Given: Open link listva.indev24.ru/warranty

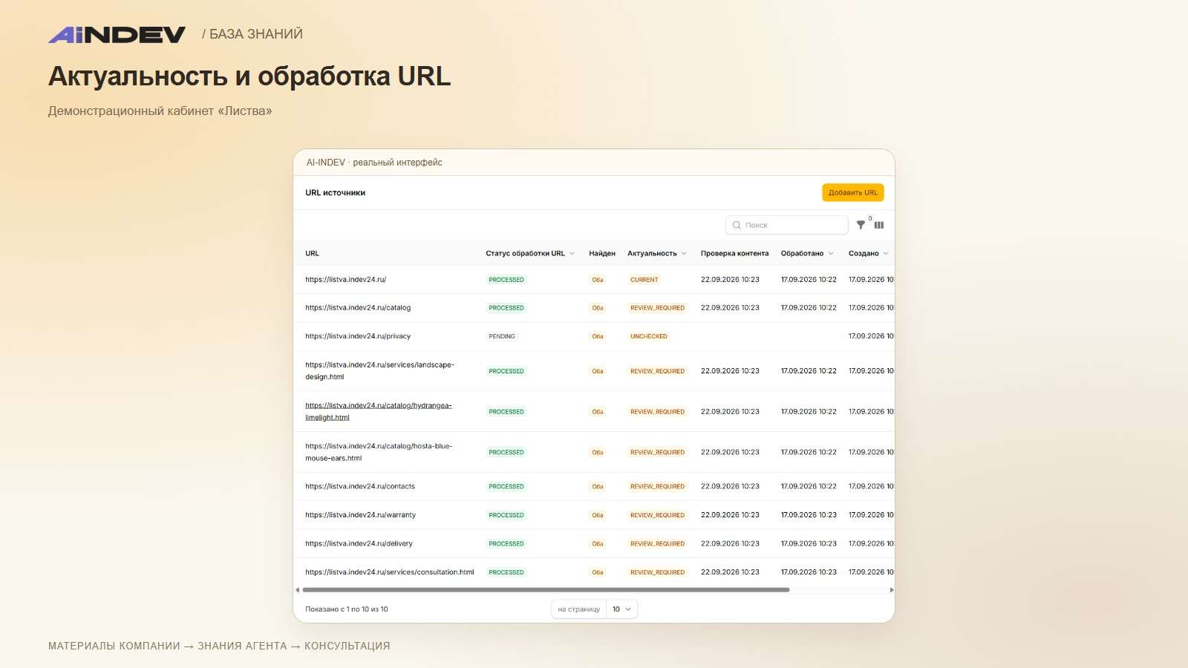Looking at the screenshot, I should (x=360, y=515).
